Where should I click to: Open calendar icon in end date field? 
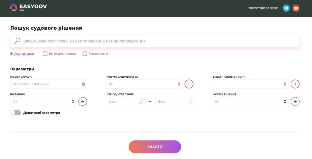(190, 102)
